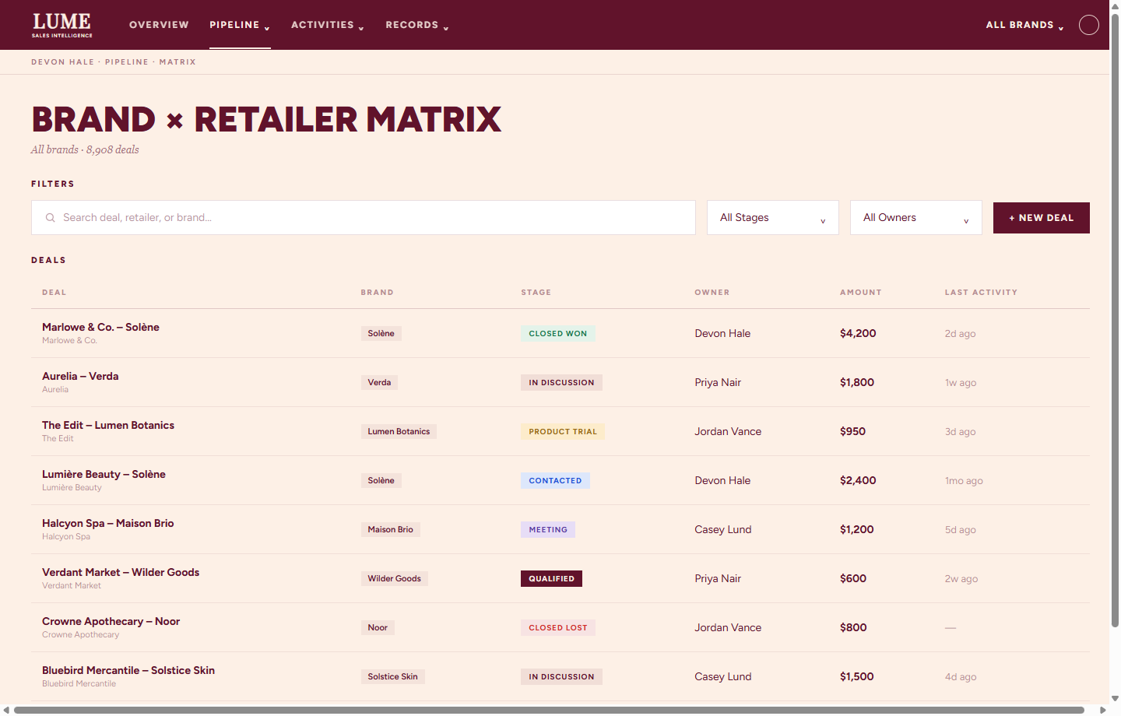The width and height of the screenshot is (1121, 716).
Task: Click the Lumen Botanics brand tag
Action: [399, 432]
